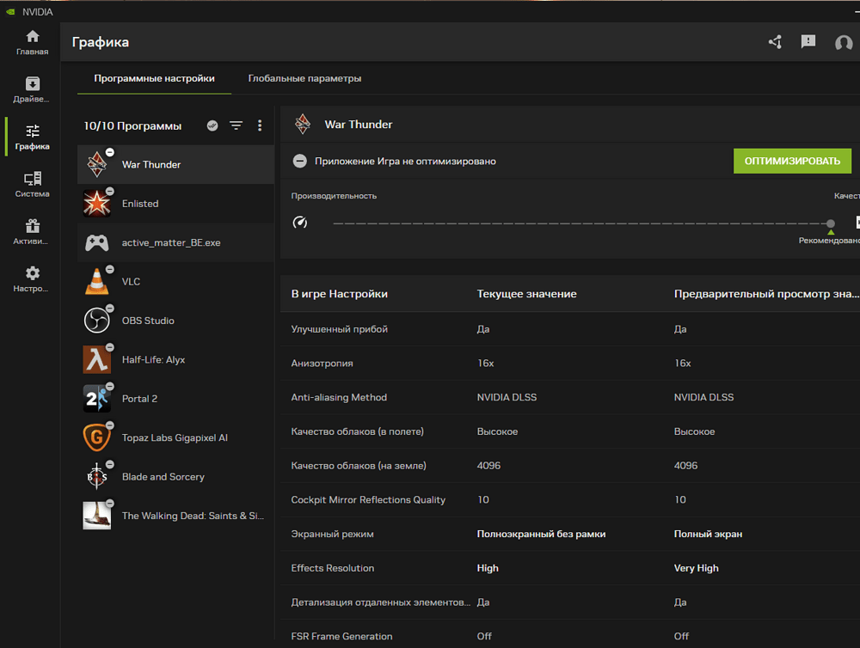The width and height of the screenshot is (860, 648).
Task: Select Blade and Sorcery entry
Action: [x=175, y=477]
